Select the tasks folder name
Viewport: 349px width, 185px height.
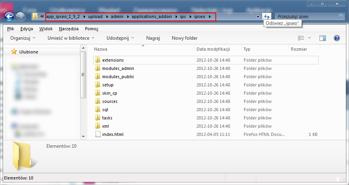point(107,117)
